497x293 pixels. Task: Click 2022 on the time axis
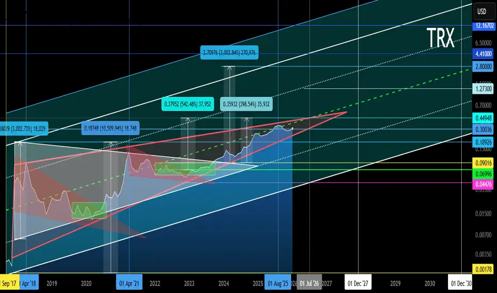[155, 283]
